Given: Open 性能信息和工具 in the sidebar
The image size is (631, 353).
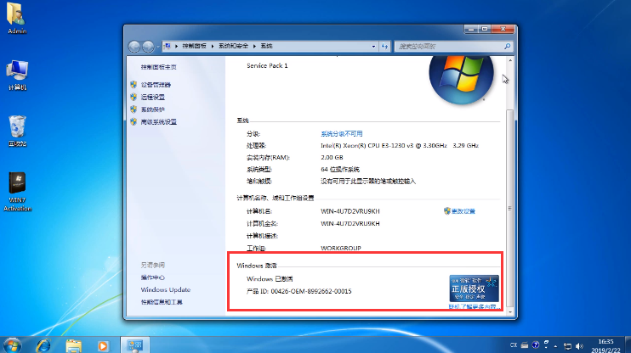Looking at the screenshot, I should [x=162, y=302].
